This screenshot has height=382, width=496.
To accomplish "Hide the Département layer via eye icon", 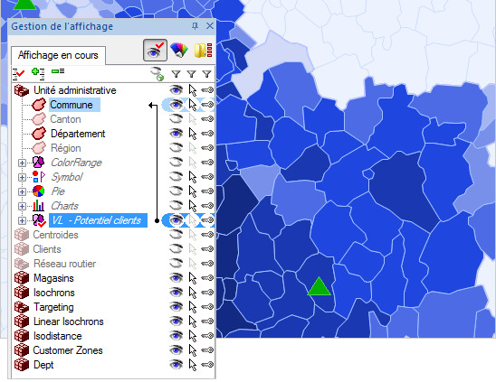I will pos(176,134).
